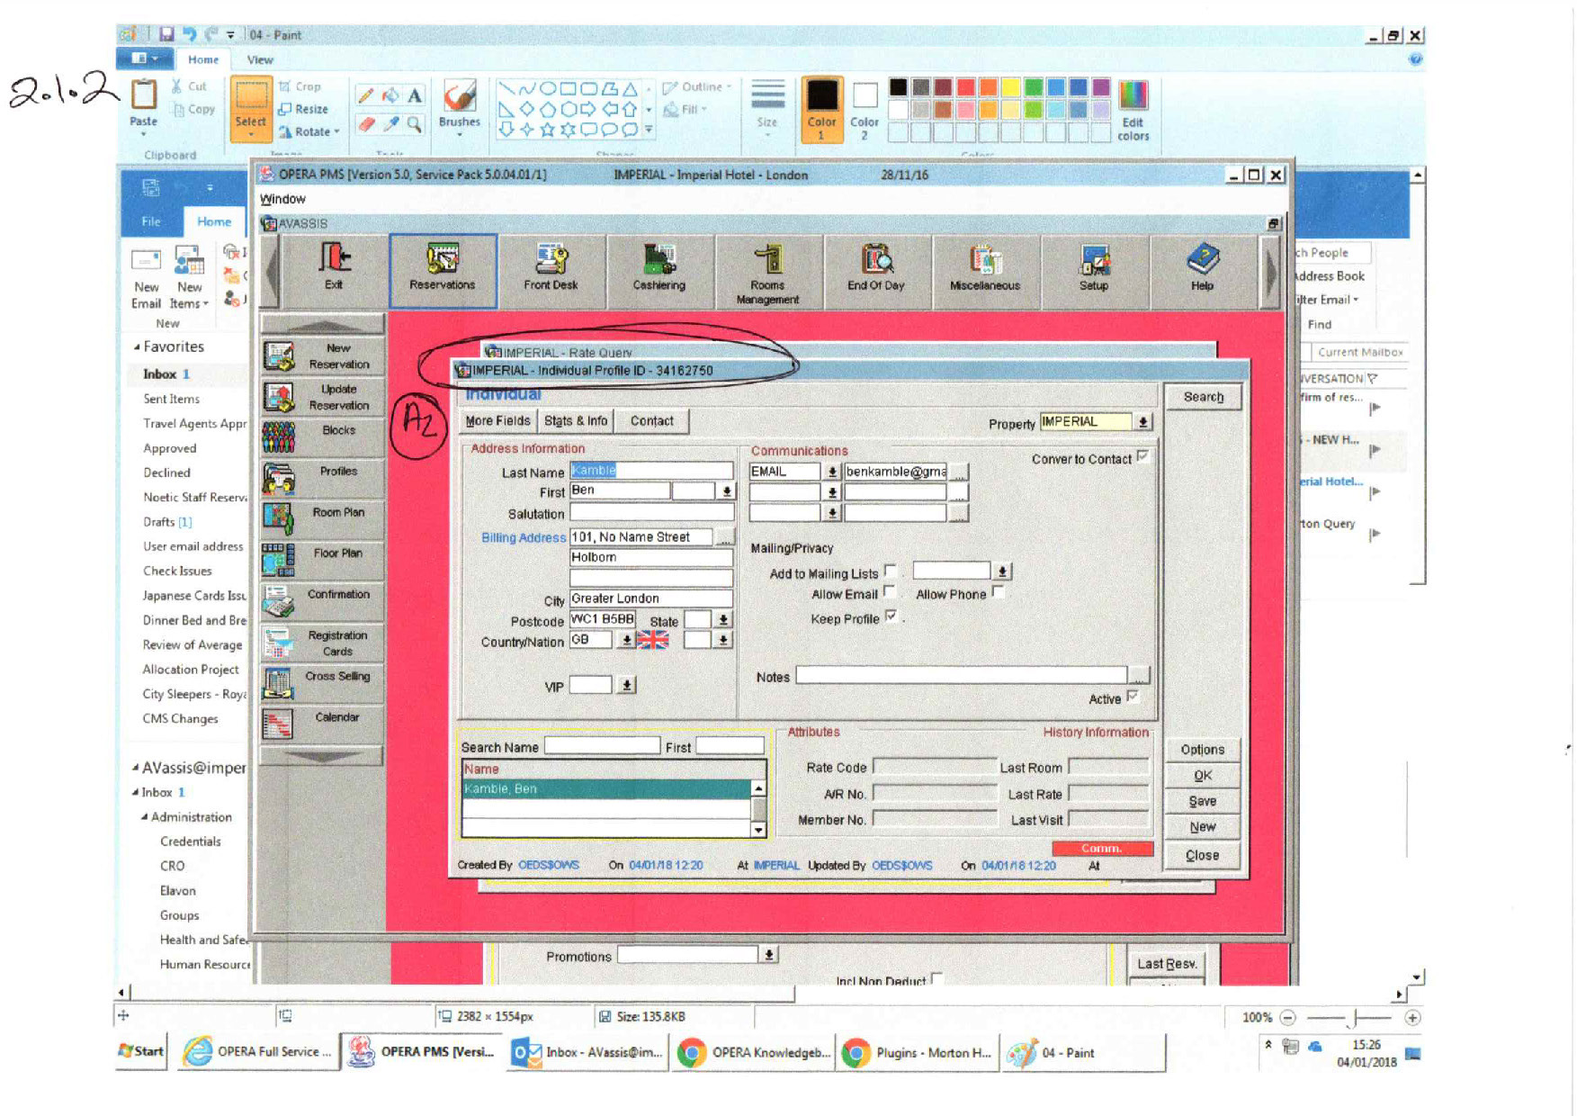
Task: Open OPERA Help icon
Action: point(1203,270)
